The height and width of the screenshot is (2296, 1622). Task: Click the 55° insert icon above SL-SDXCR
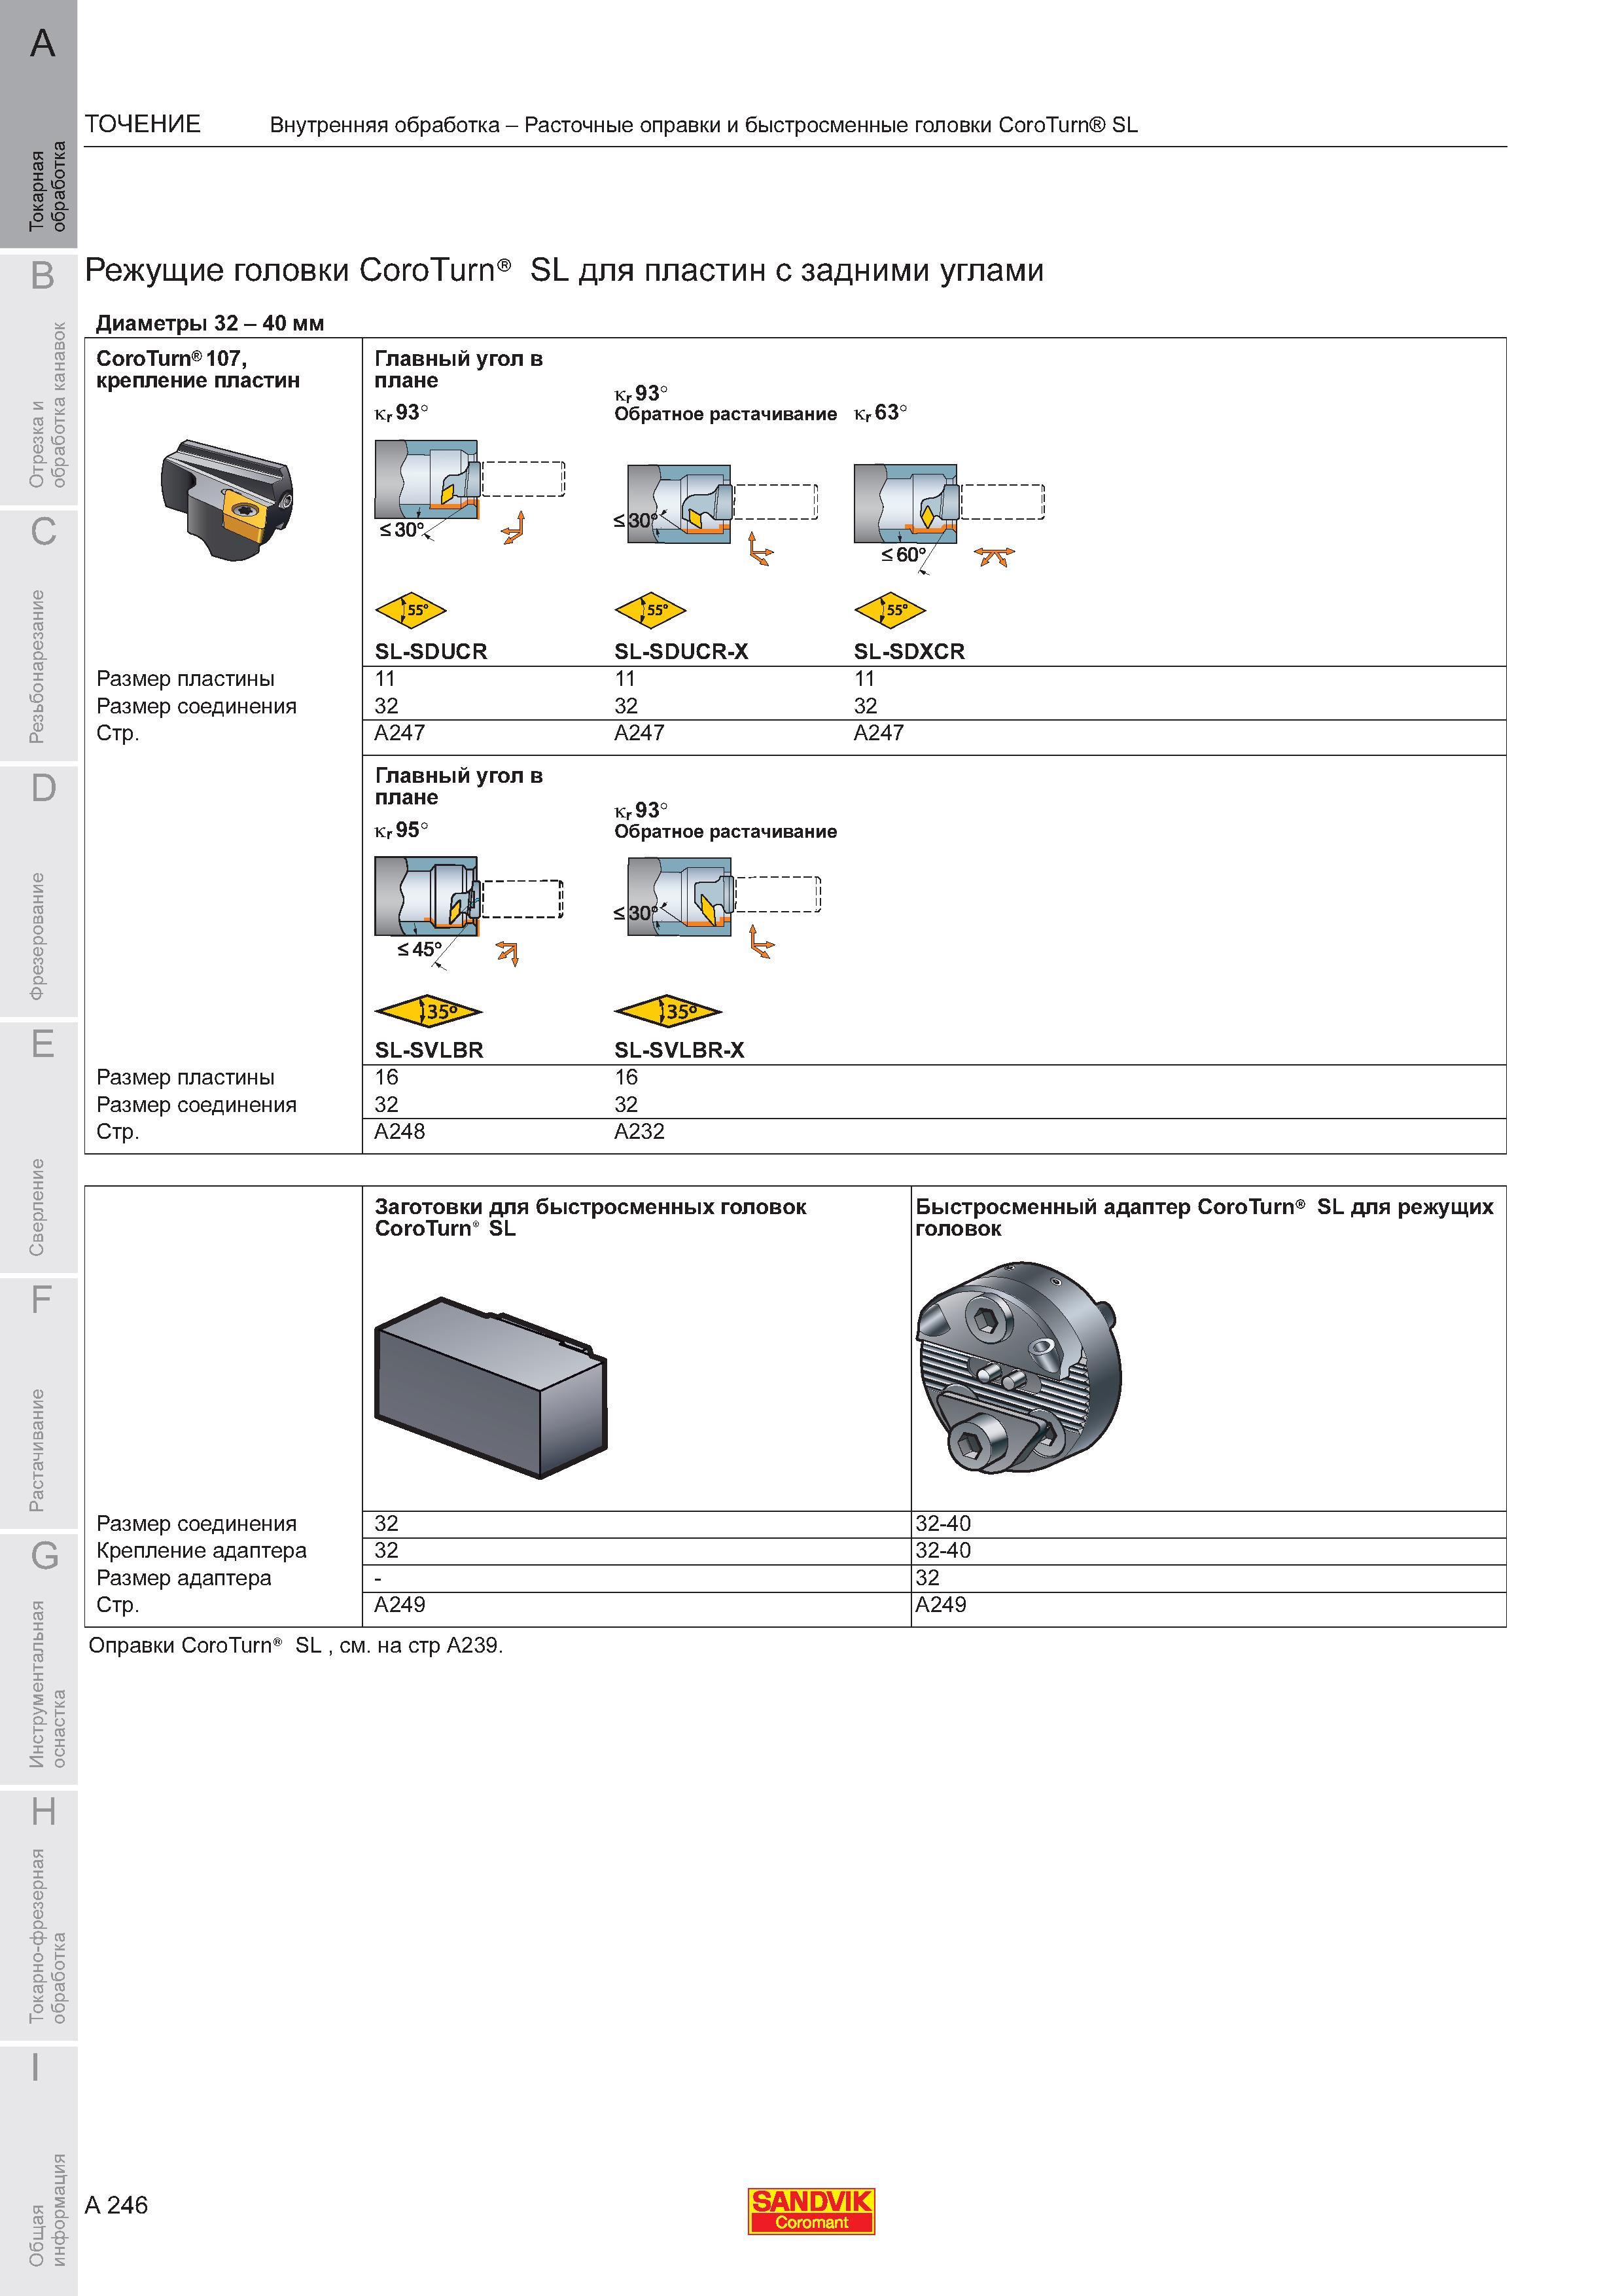coord(890,610)
